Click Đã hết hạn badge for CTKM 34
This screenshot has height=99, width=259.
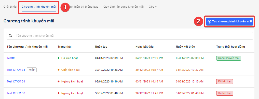coord(225,81)
